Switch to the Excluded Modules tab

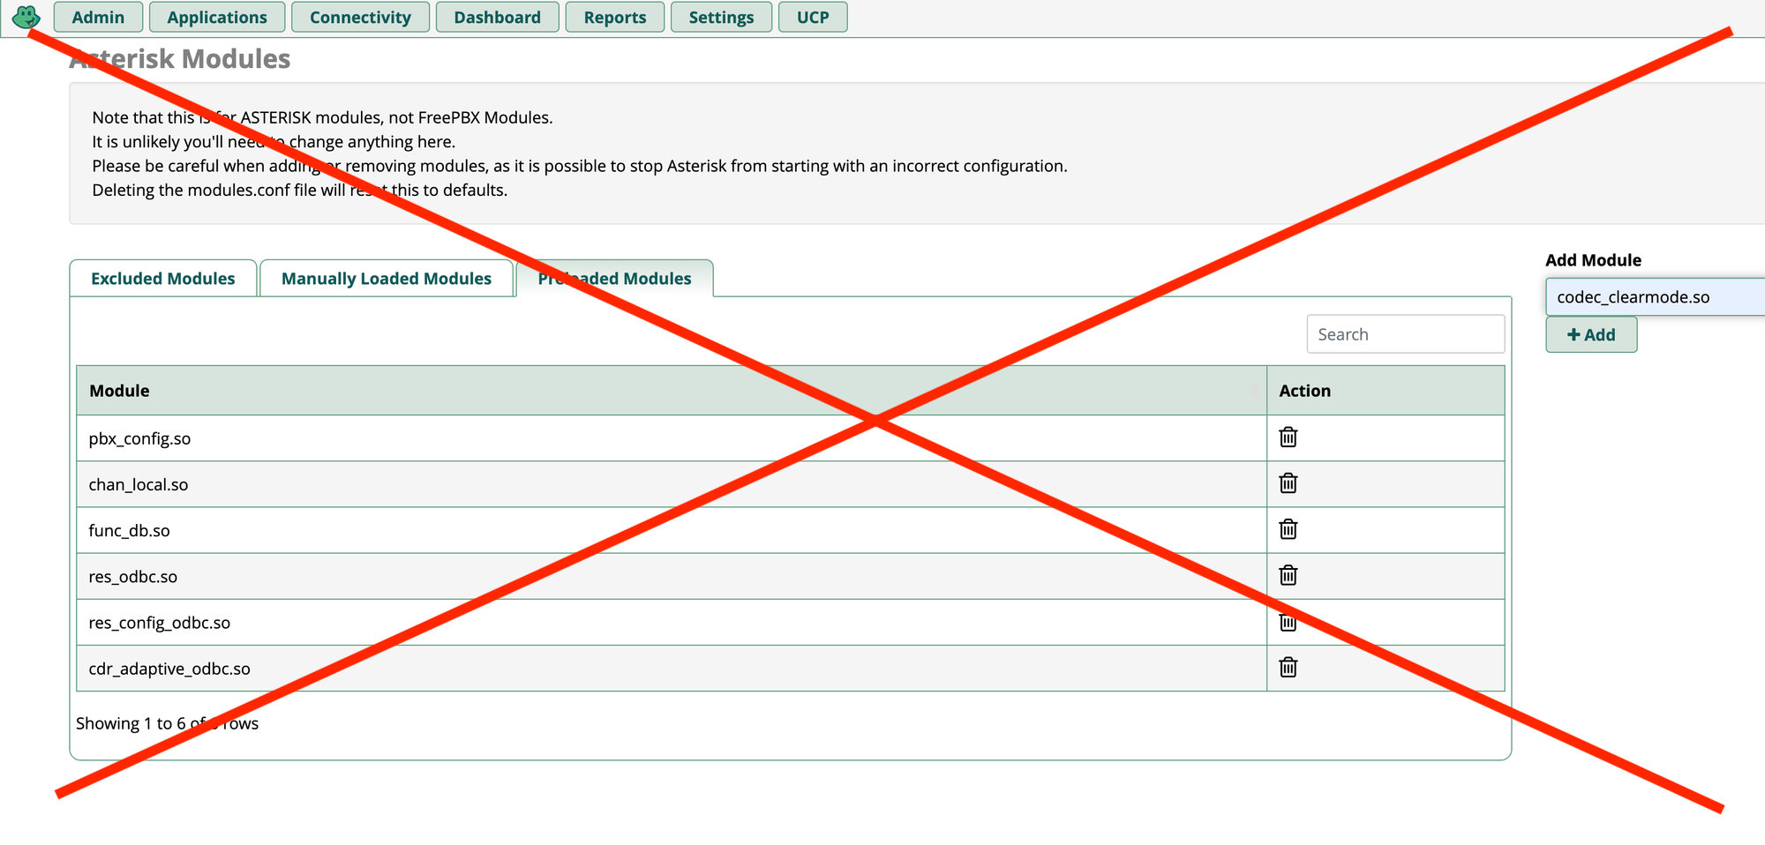tap(163, 279)
